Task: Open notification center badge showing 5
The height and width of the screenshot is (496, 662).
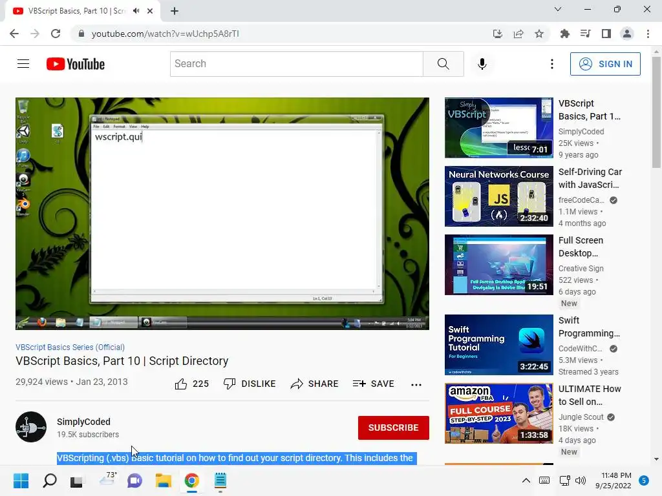Action: point(644,480)
